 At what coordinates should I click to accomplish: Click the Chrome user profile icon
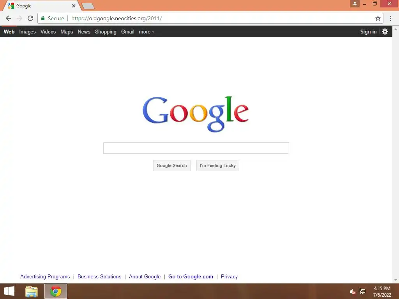[x=355, y=4]
